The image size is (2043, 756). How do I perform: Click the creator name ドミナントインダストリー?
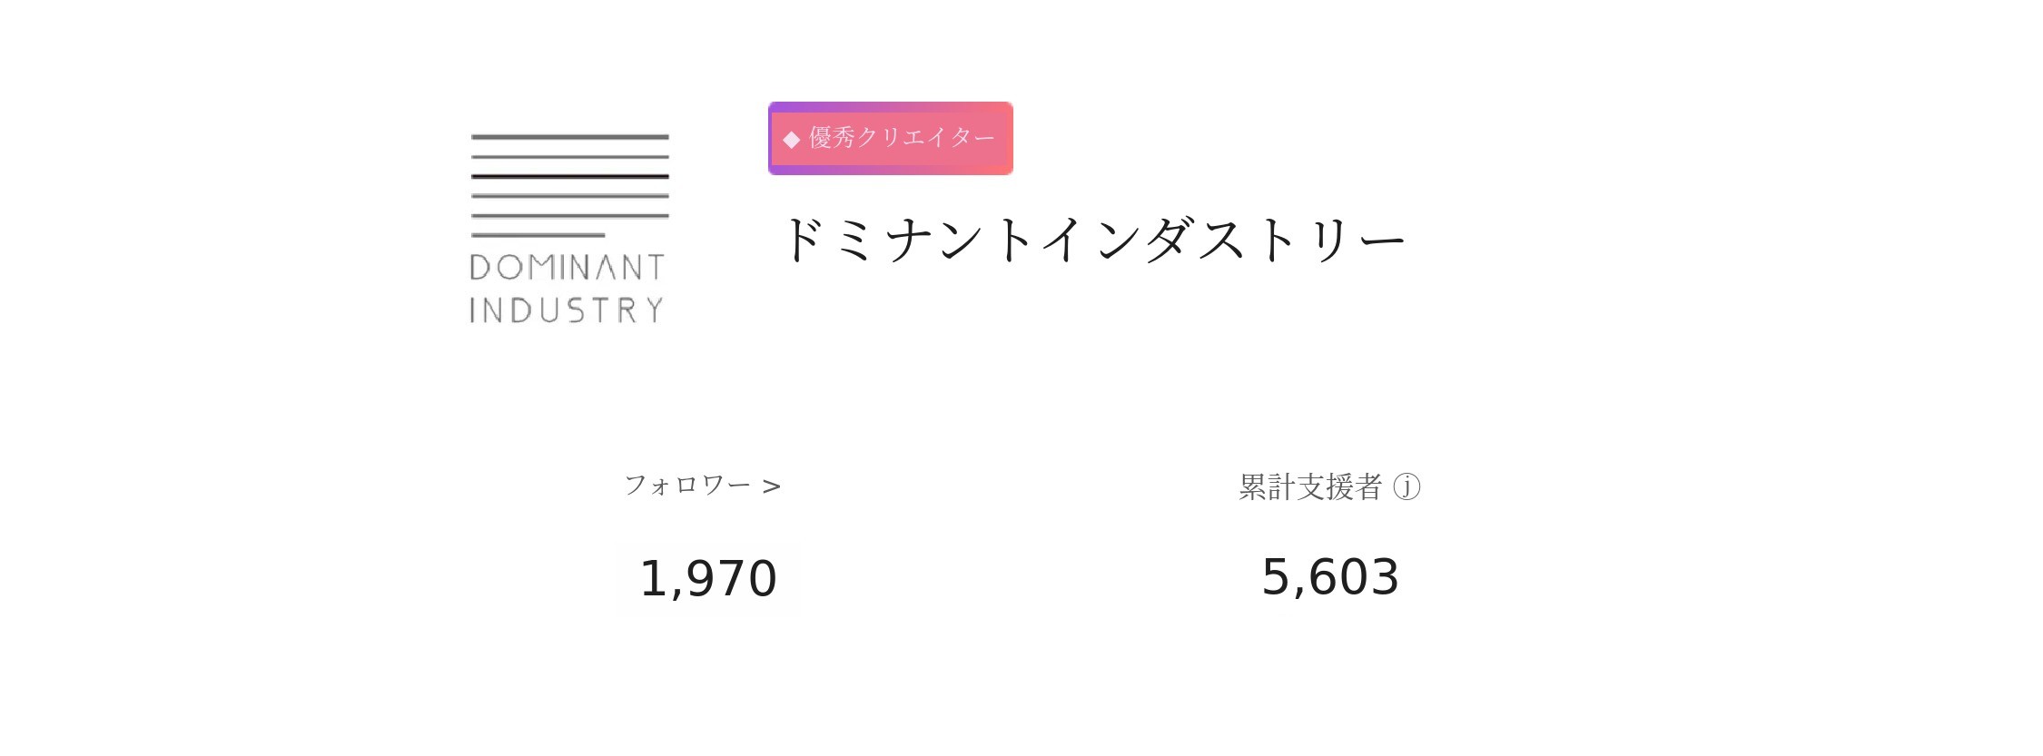pyautogui.click(x=1092, y=241)
